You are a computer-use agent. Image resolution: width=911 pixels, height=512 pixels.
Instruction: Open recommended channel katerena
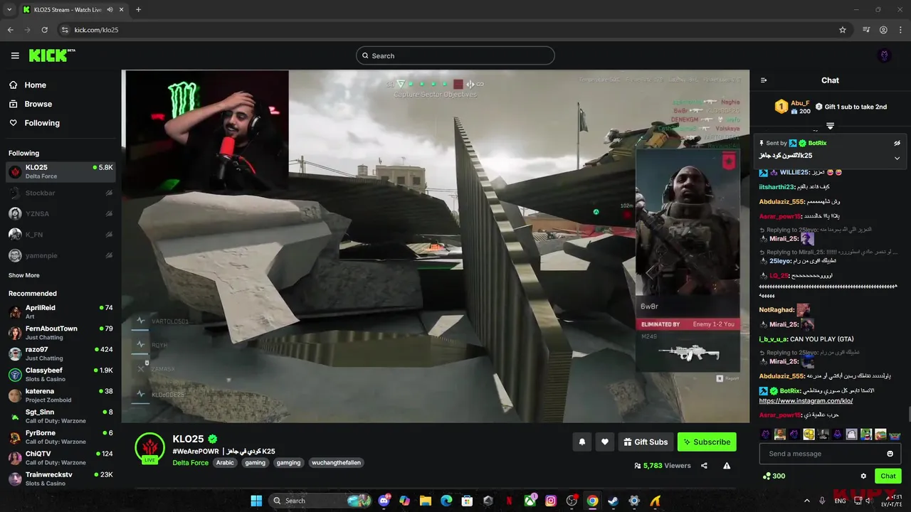pos(60,395)
